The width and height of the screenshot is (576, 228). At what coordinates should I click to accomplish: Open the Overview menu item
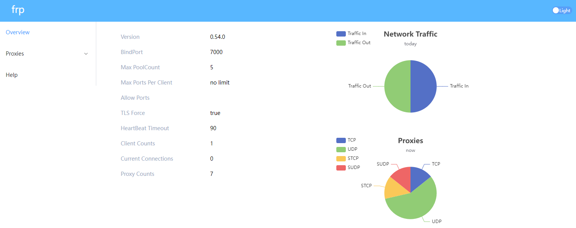pyautogui.click(x=18, y=32)
